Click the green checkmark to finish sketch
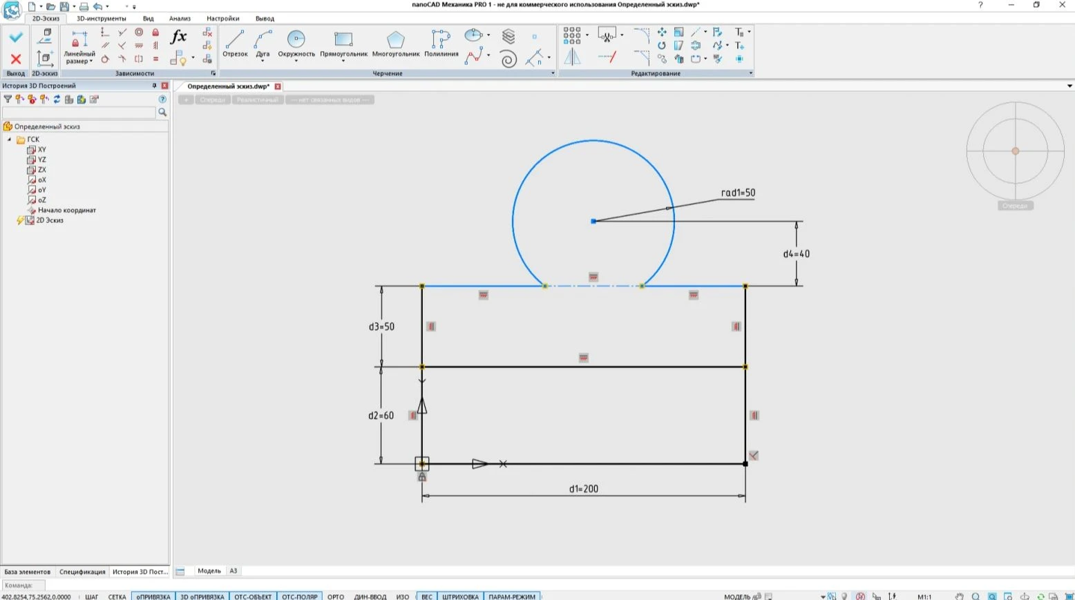Image resolution: width=1075 pixels, height=600 pixels. pos(16,37)
